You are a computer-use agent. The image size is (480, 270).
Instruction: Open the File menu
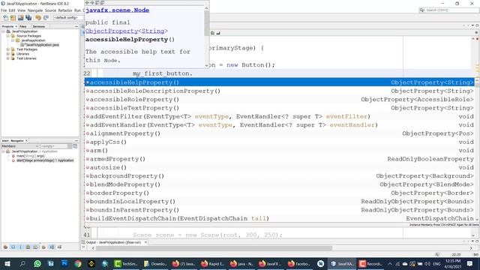click(4, 10)
